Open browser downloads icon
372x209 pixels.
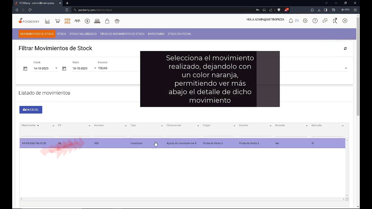point(319,10)
